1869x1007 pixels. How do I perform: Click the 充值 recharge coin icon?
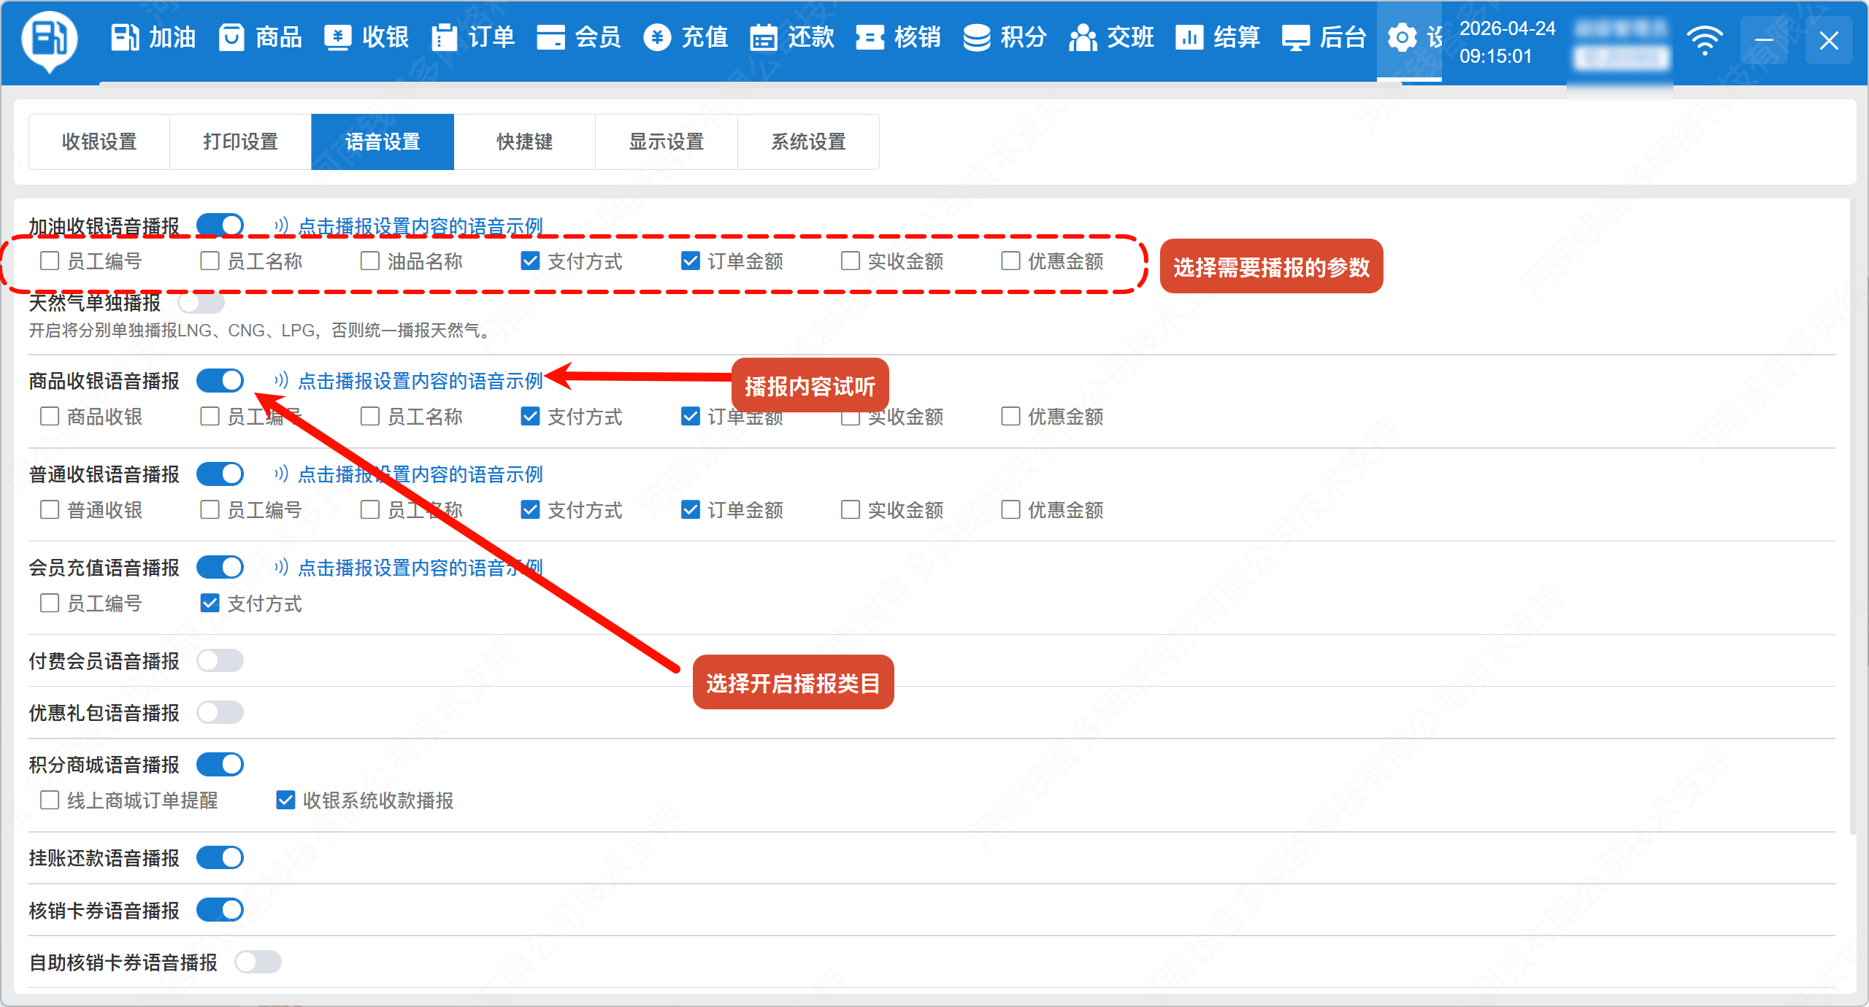pos(657,37)
